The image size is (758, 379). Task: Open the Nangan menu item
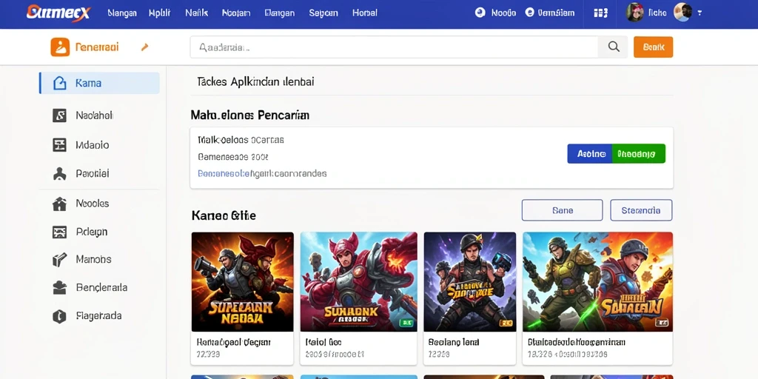[122, 13]
